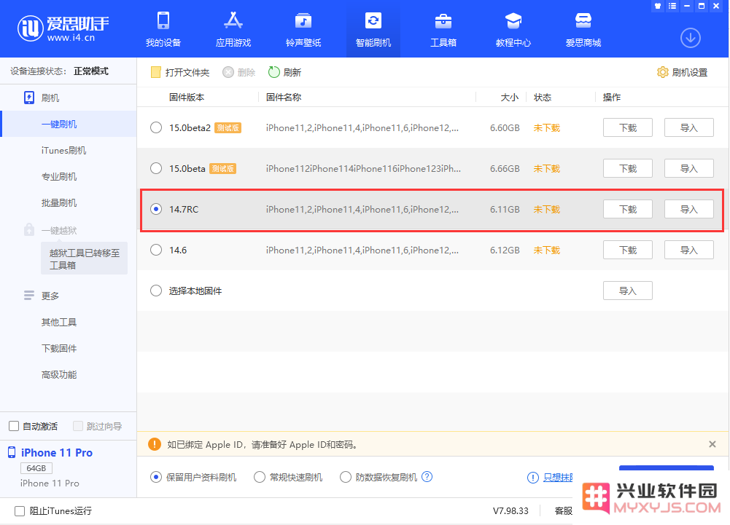
Task: Import firmware for the 14.6 row
Action: coord(688,250)
